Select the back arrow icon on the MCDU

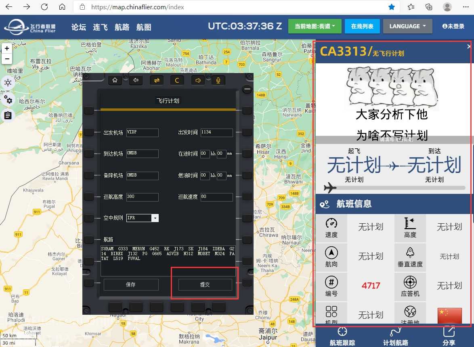tap(136, 80)
